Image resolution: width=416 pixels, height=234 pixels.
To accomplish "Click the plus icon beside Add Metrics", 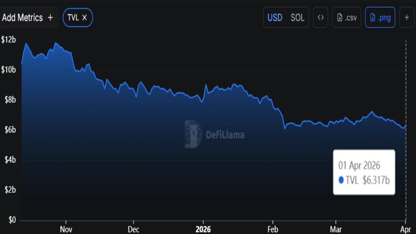I will click(51, 17).
